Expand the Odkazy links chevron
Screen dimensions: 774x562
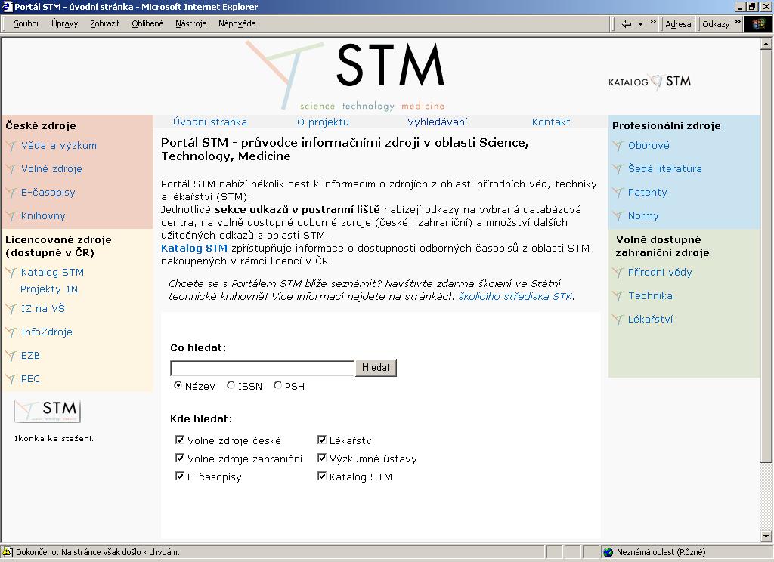pos(738,22)
